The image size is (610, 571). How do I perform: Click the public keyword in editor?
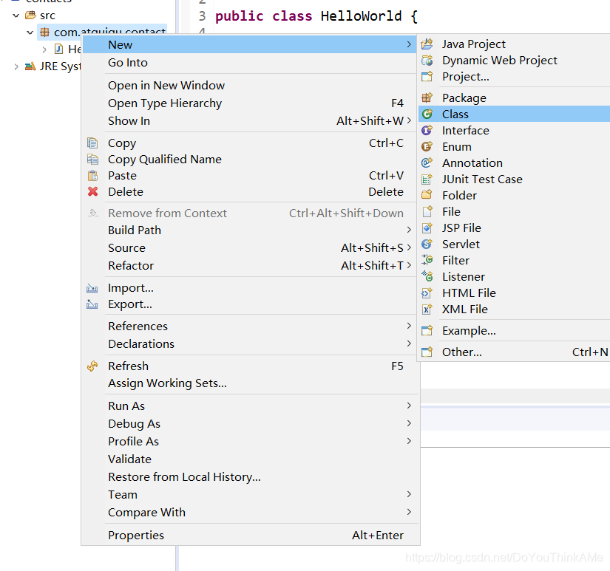pyautogui.click(x=240, y=16)
